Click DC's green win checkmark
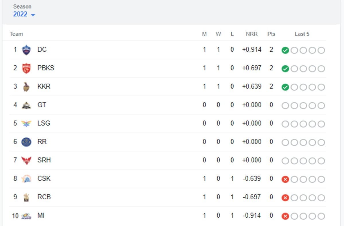The image size is (344, 226). click(285, 50)
